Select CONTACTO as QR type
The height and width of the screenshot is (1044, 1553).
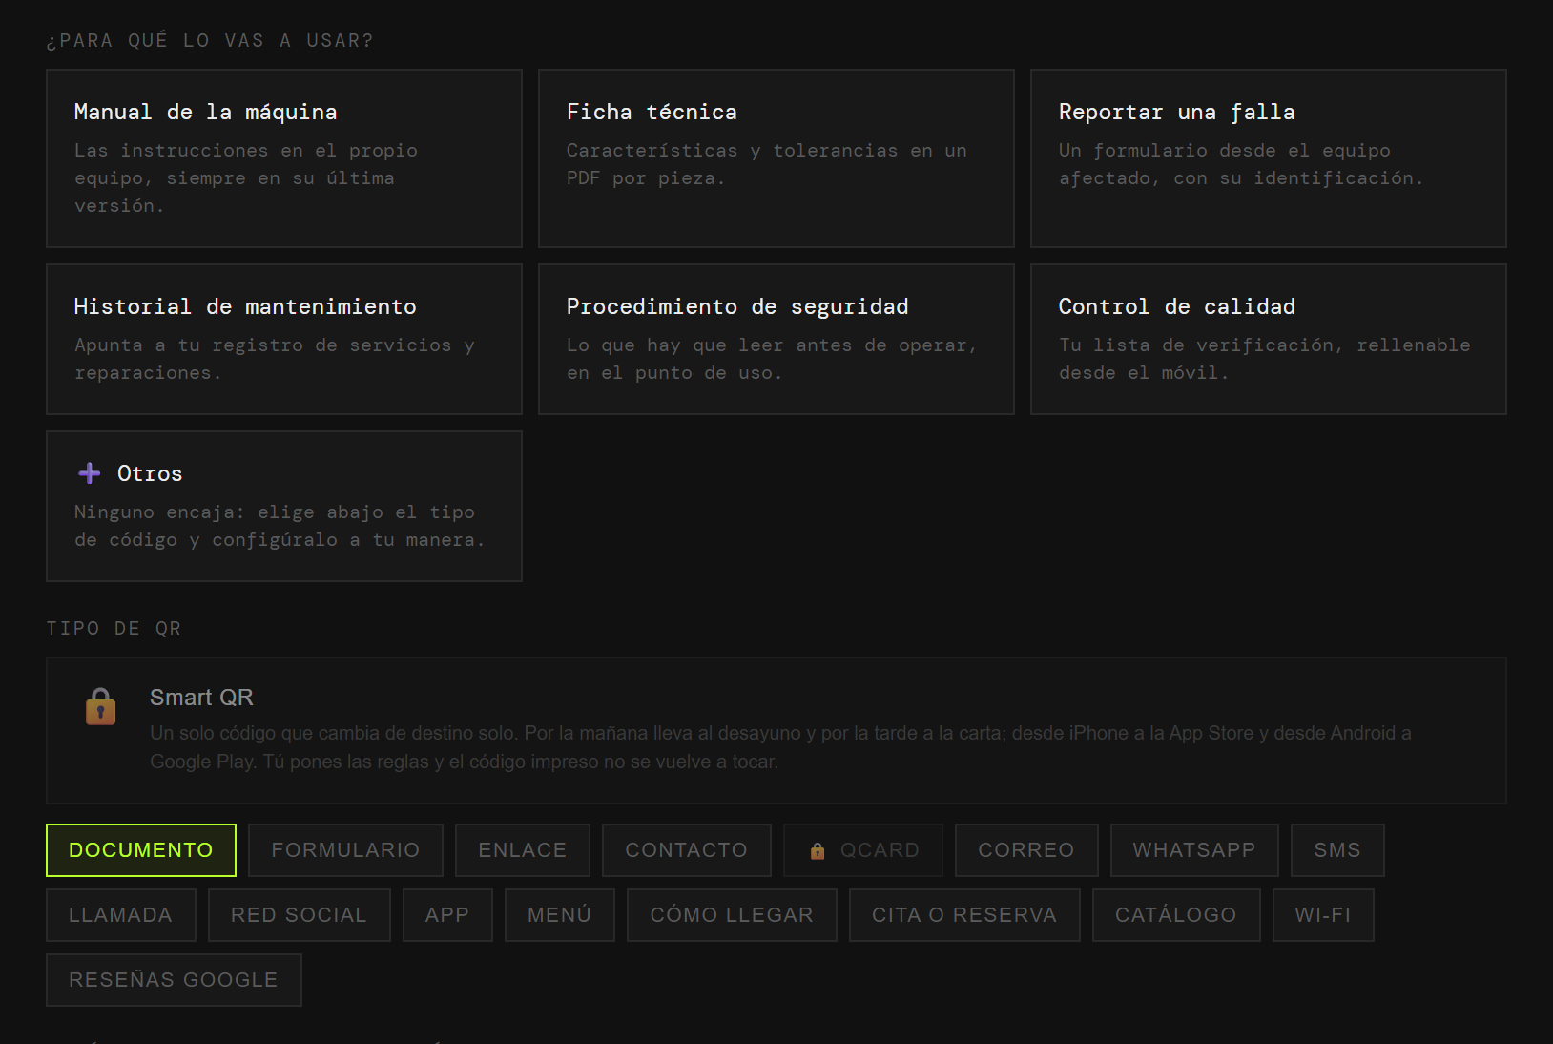687,850
